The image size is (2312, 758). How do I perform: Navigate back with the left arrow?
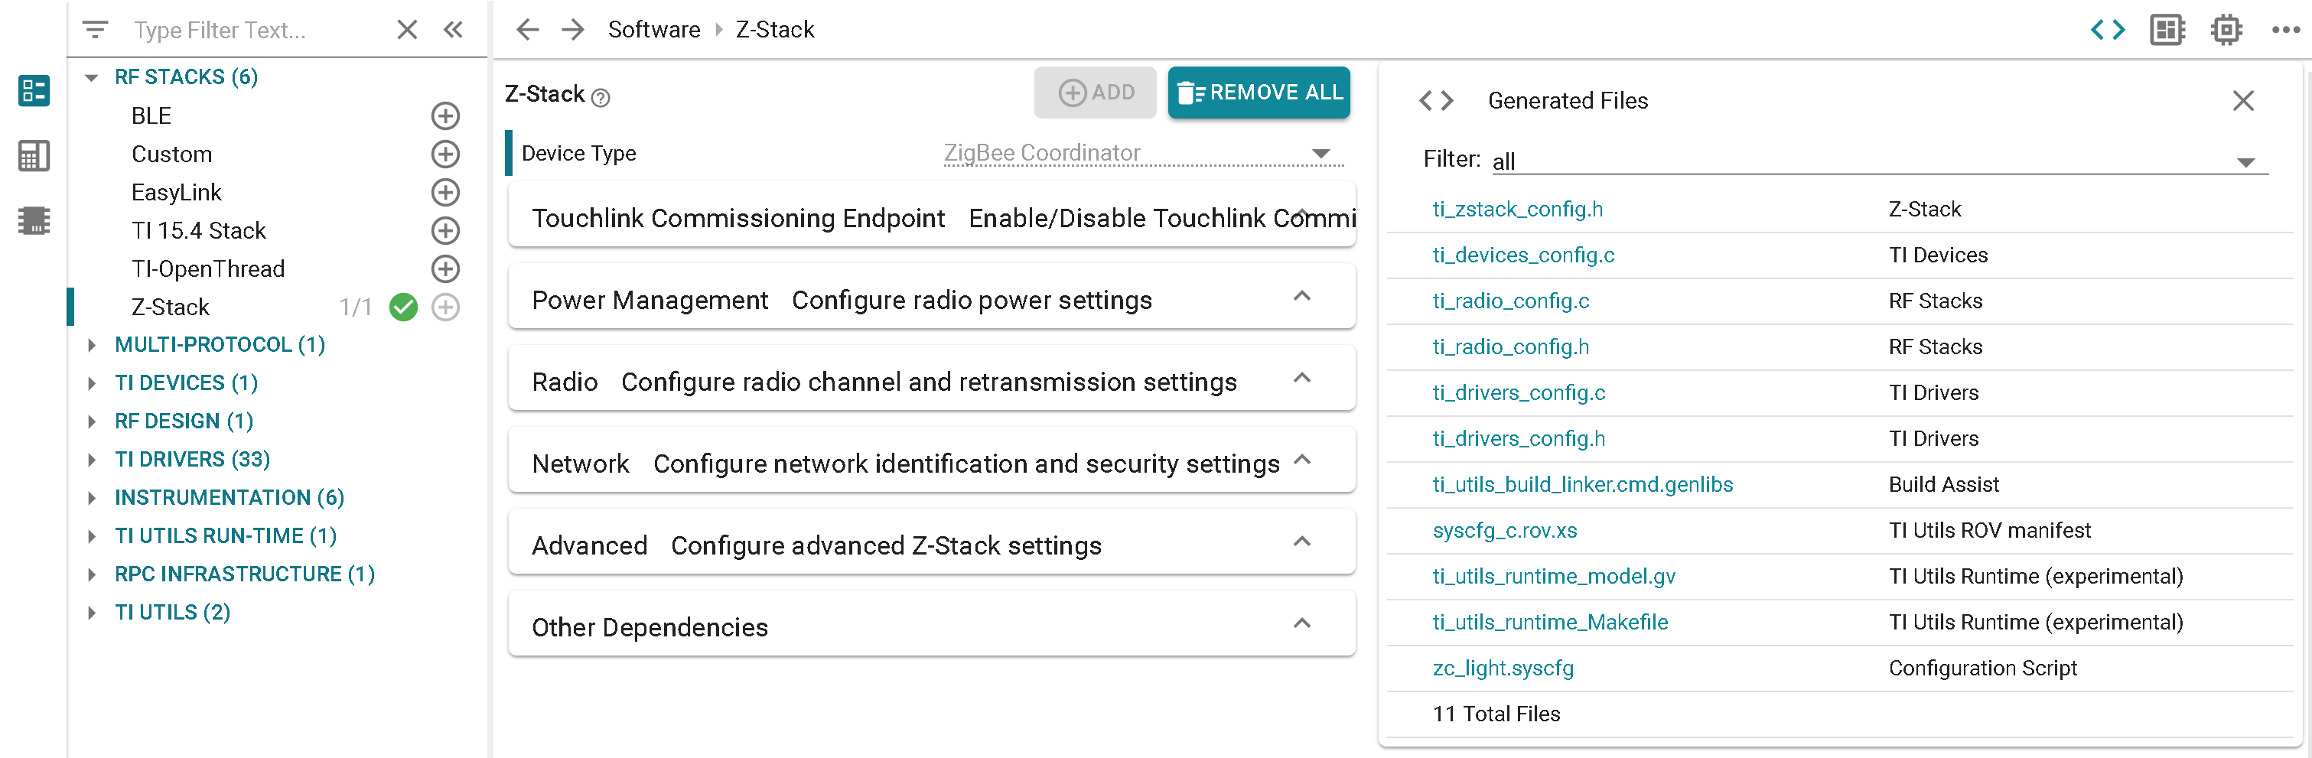click(528, 30)
